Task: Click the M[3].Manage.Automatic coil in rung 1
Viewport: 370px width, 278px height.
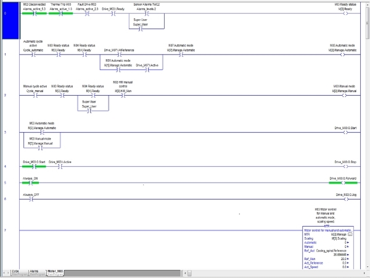Action: point(343,55)
